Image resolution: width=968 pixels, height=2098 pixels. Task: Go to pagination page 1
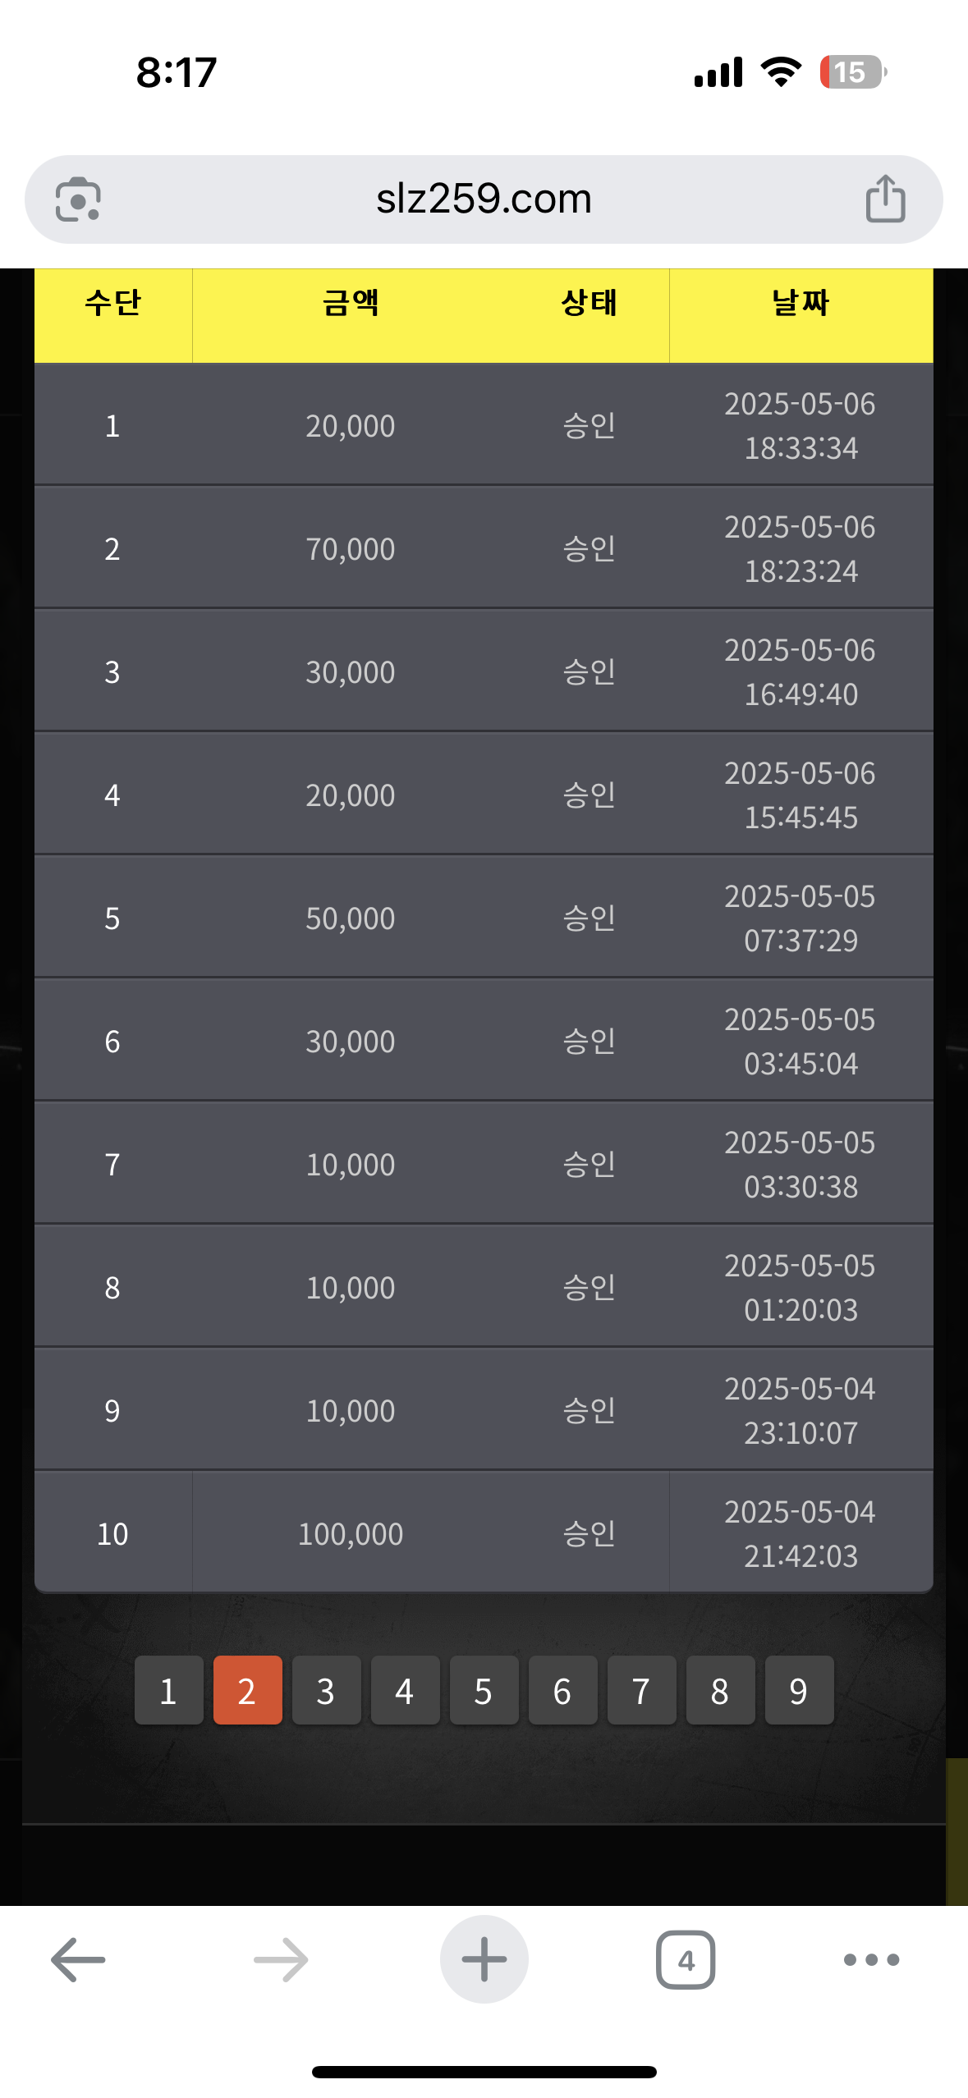coord(168,1690)
